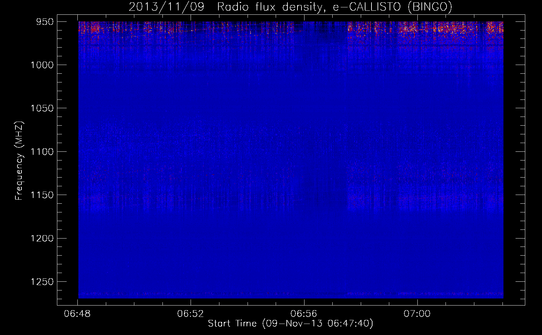
Task: Select the '1150' frequency axis label
Action: click(42, 195)
